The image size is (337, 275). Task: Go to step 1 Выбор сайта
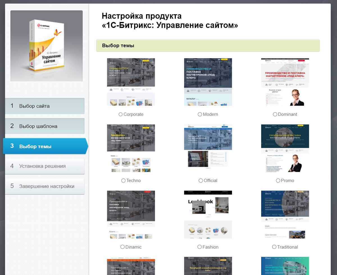coord(45,106)
